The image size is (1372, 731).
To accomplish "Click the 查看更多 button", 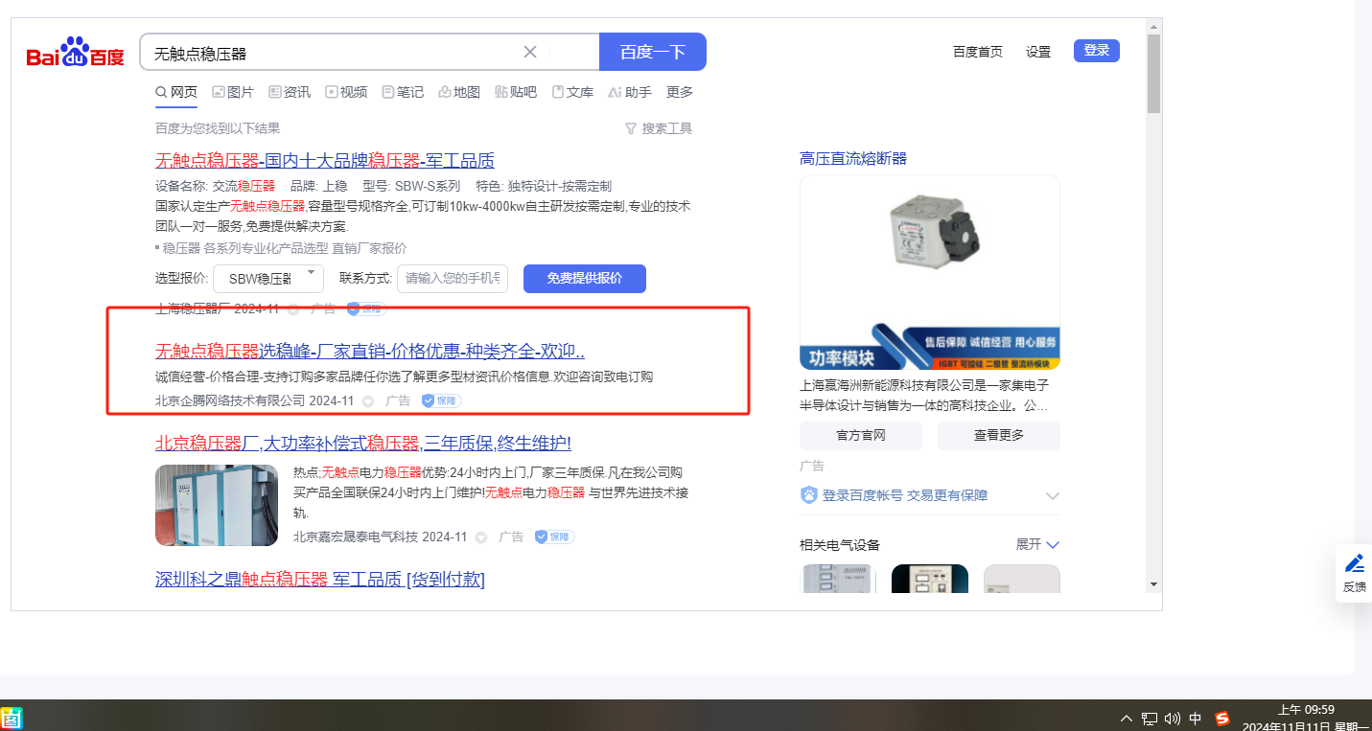I will coord(999,435).
